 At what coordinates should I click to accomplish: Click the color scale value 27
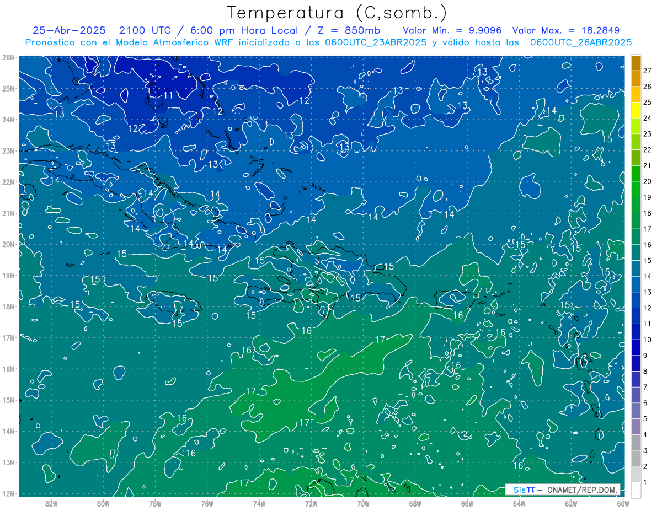tap(647, 71)
